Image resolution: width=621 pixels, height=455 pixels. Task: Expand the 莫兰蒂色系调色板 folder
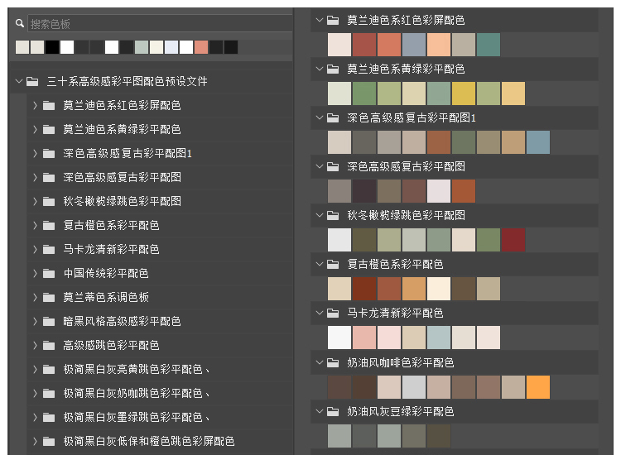pyautogui.click(x=35, y=297)
